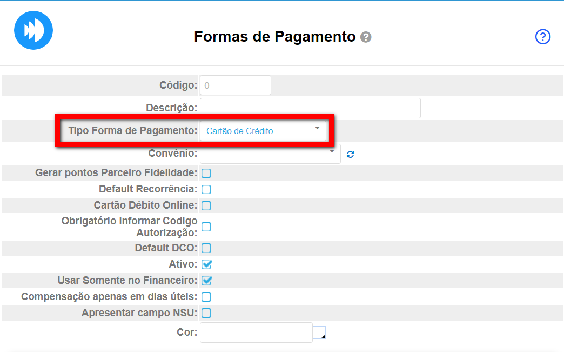Toggle Cartão Débito Online checkbox

click(x=206, y=205)
